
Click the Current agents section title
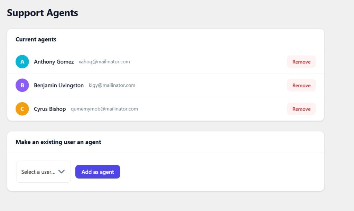pyautogui.click(x=36, y=39)
